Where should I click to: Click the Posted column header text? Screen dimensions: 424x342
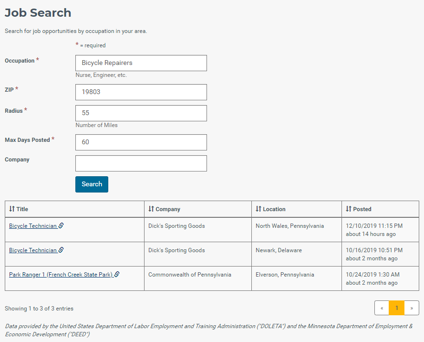coord(362,209)
